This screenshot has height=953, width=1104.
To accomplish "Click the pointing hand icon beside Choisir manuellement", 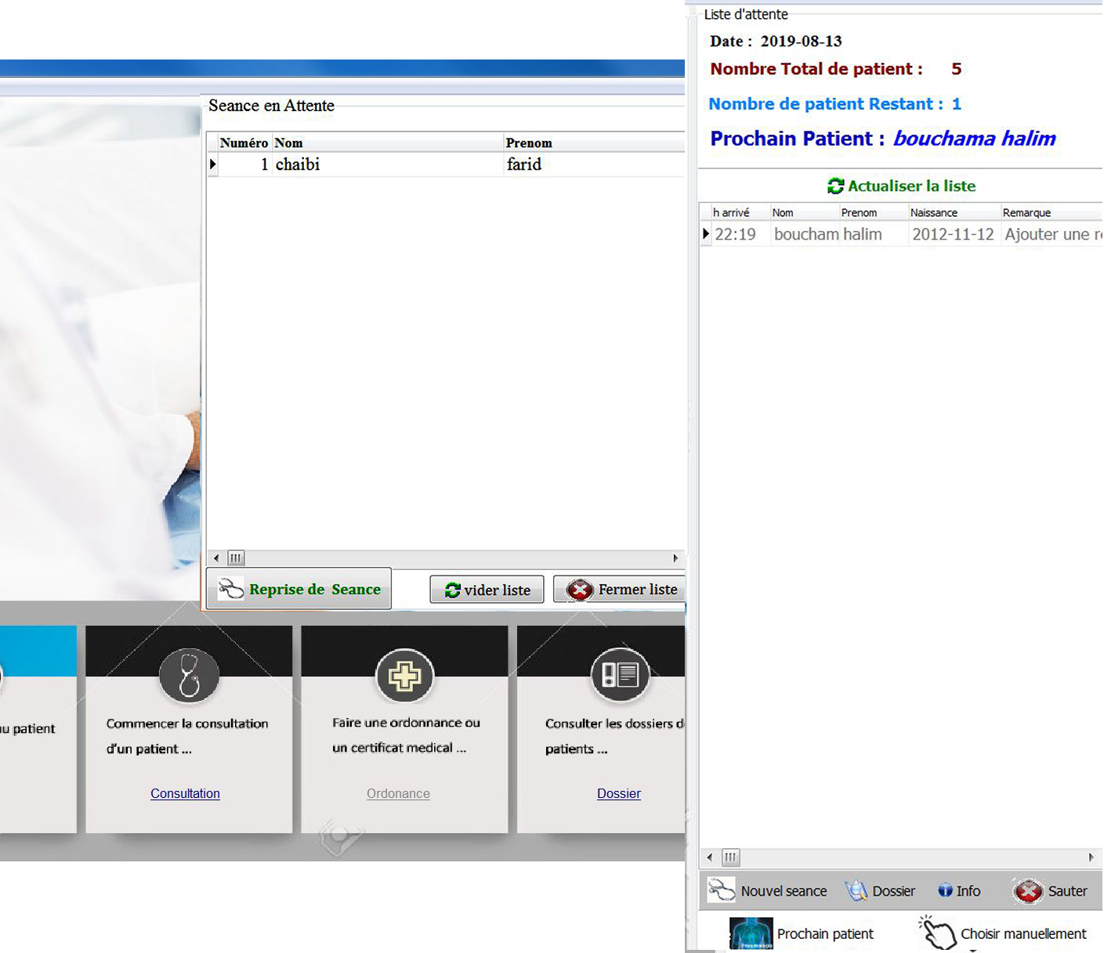I will pyautogui.click(x=937, y=933).
